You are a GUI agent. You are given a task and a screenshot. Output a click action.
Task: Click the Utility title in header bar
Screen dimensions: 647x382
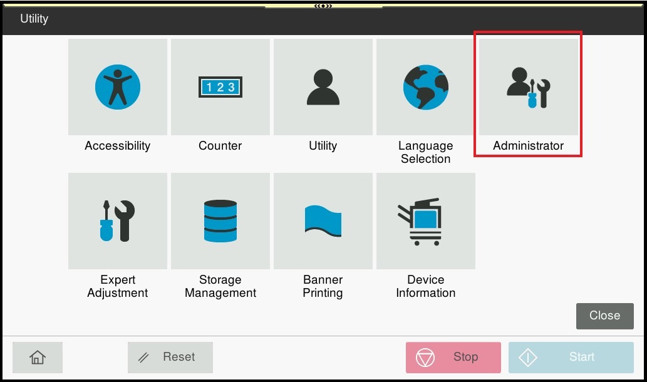pos(34,19)
